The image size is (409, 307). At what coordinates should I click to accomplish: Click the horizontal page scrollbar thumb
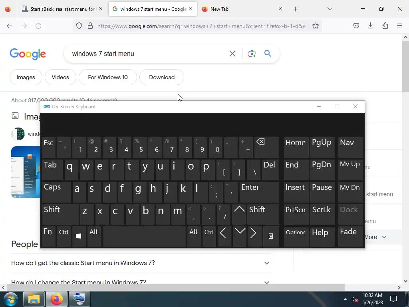point(175,287)
